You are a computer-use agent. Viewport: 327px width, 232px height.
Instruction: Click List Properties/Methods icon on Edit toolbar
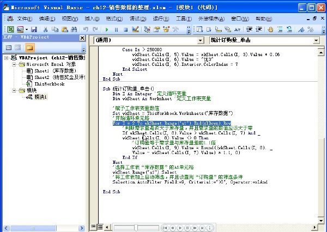point(199,29)
